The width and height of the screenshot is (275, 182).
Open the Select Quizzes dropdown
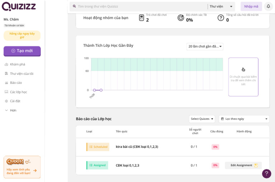pos(202,119)
